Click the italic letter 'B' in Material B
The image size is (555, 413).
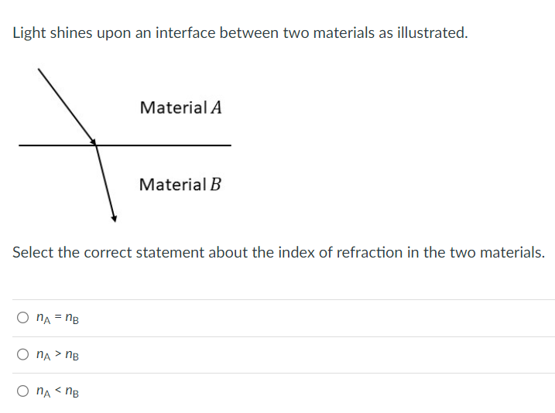coord(215,185)
